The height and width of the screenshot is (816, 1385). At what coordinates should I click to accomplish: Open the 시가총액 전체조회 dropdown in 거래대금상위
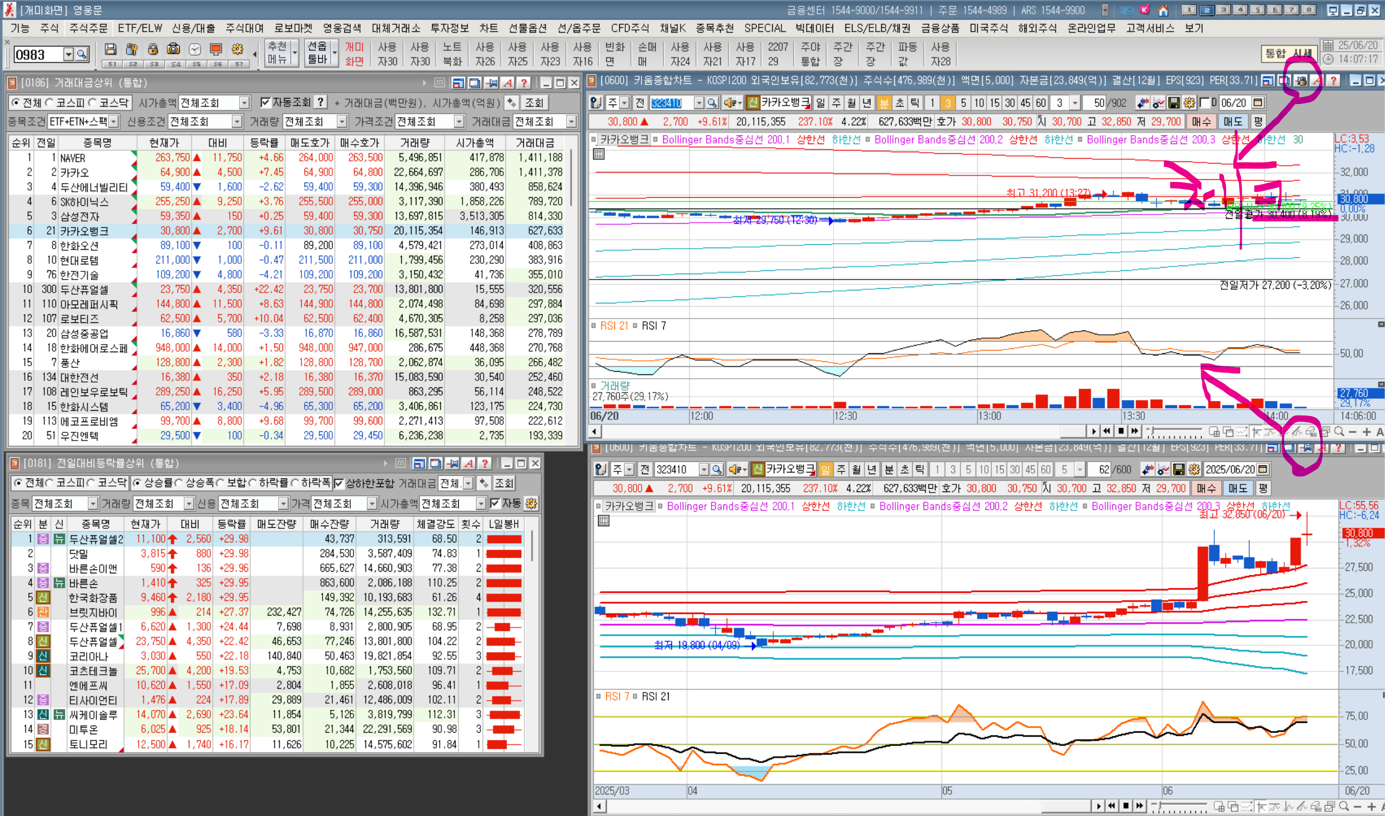[x=244, y=103]
